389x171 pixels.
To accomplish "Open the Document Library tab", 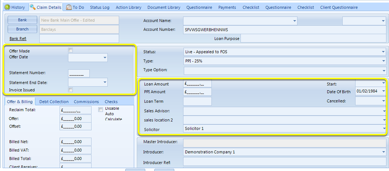I will 164,7.
